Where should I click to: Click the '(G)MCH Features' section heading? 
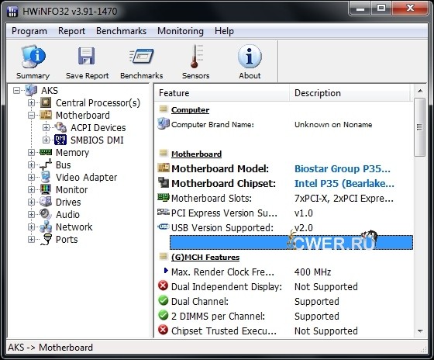[205, 257]
